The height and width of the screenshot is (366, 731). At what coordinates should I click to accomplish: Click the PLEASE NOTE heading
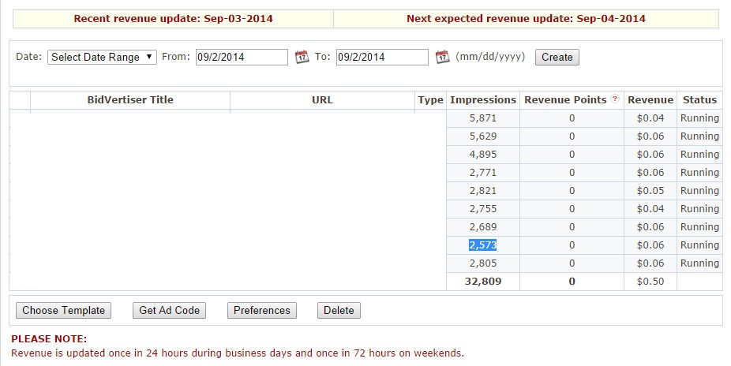click(49, 339)
